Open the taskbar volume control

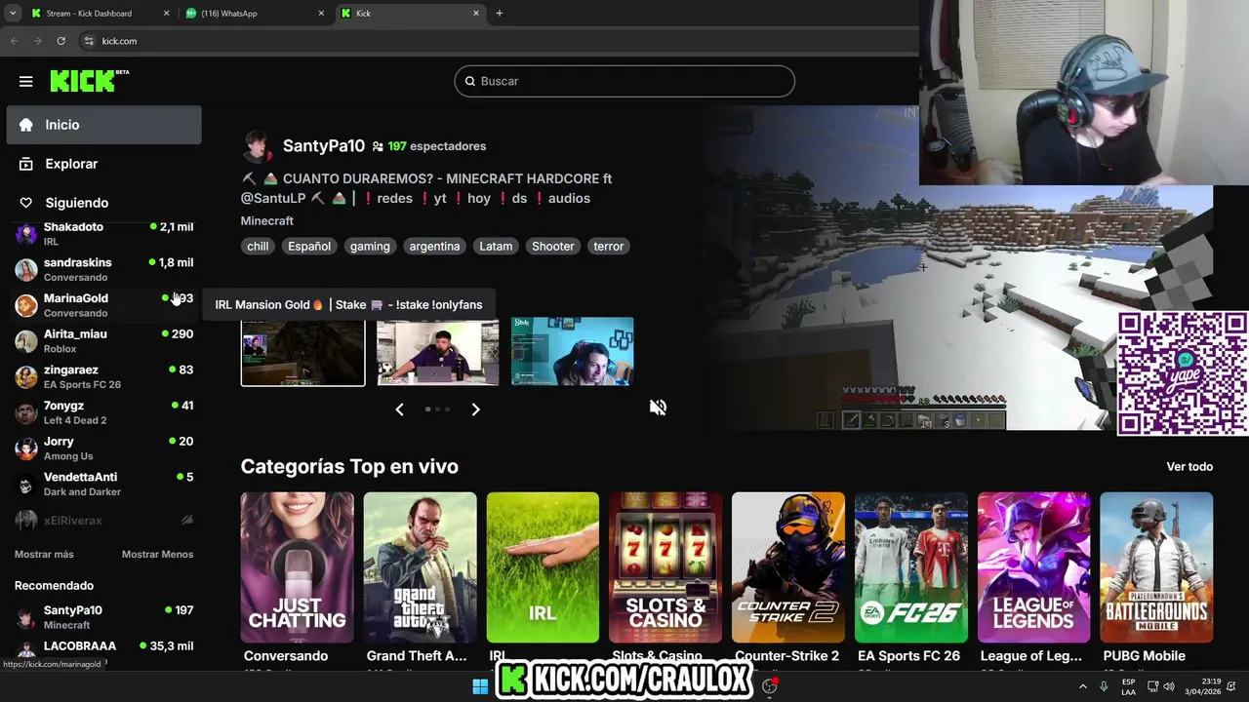click(x=1169, y=686)
